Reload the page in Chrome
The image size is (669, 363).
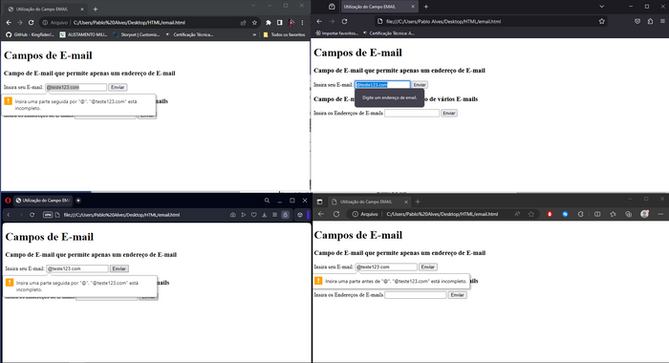click(x=32, y=23)
